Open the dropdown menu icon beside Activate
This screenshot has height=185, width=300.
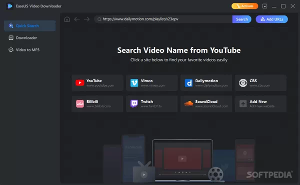pyautogui.click(x=265, y=6)
